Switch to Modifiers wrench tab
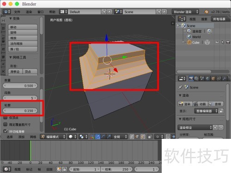The image size is (231, 173). coord(225,78)
